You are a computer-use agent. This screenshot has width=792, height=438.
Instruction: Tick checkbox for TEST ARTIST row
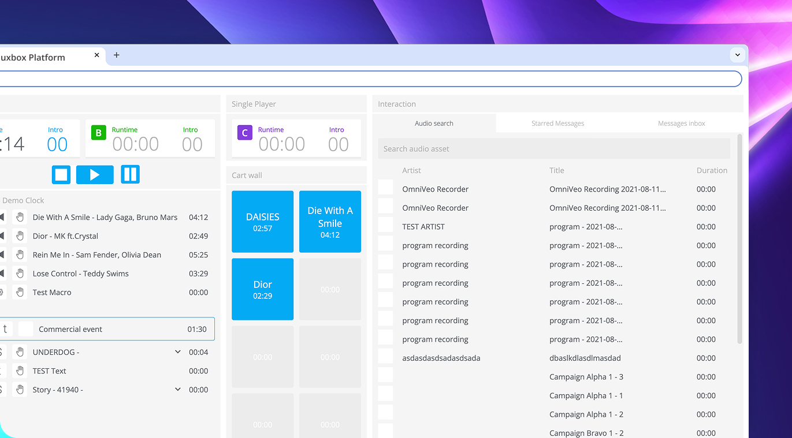pyautogui.click(x=385, y=227)
